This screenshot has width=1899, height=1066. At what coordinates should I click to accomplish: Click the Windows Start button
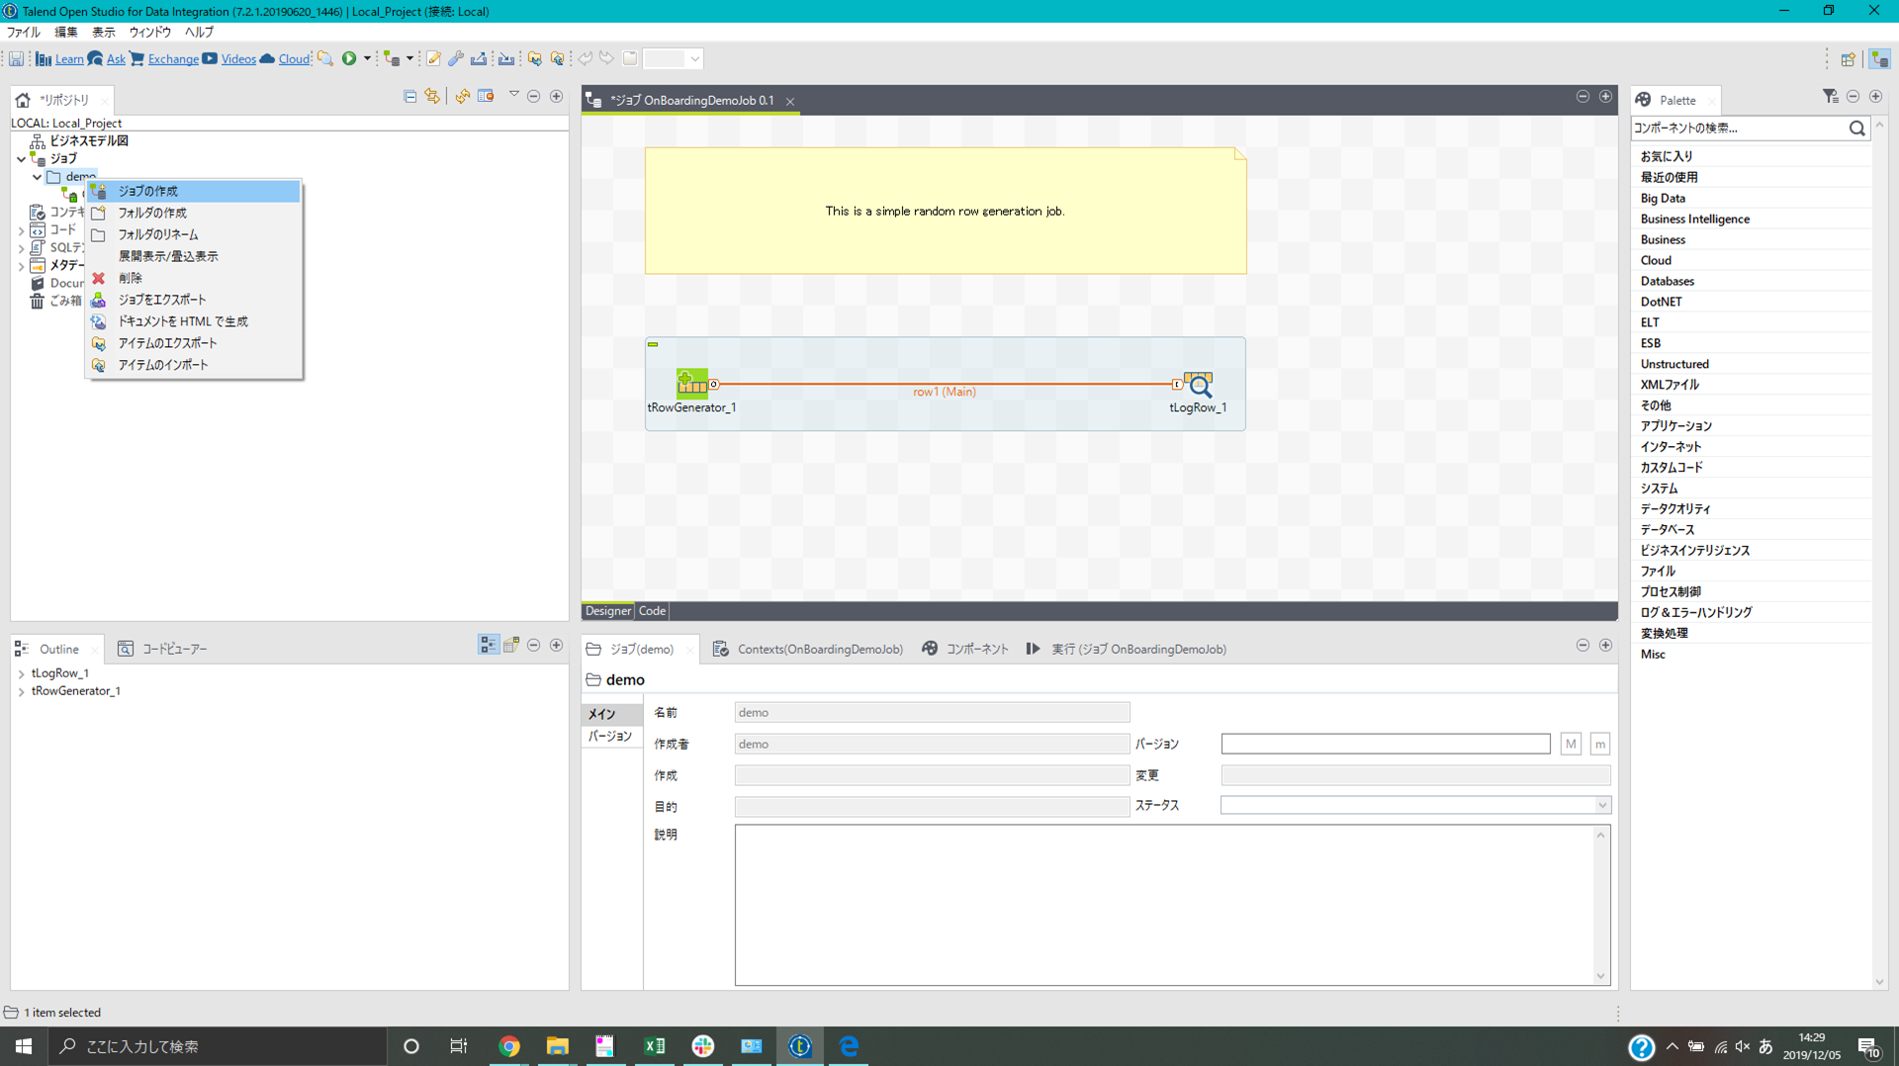coord(24,1046)
